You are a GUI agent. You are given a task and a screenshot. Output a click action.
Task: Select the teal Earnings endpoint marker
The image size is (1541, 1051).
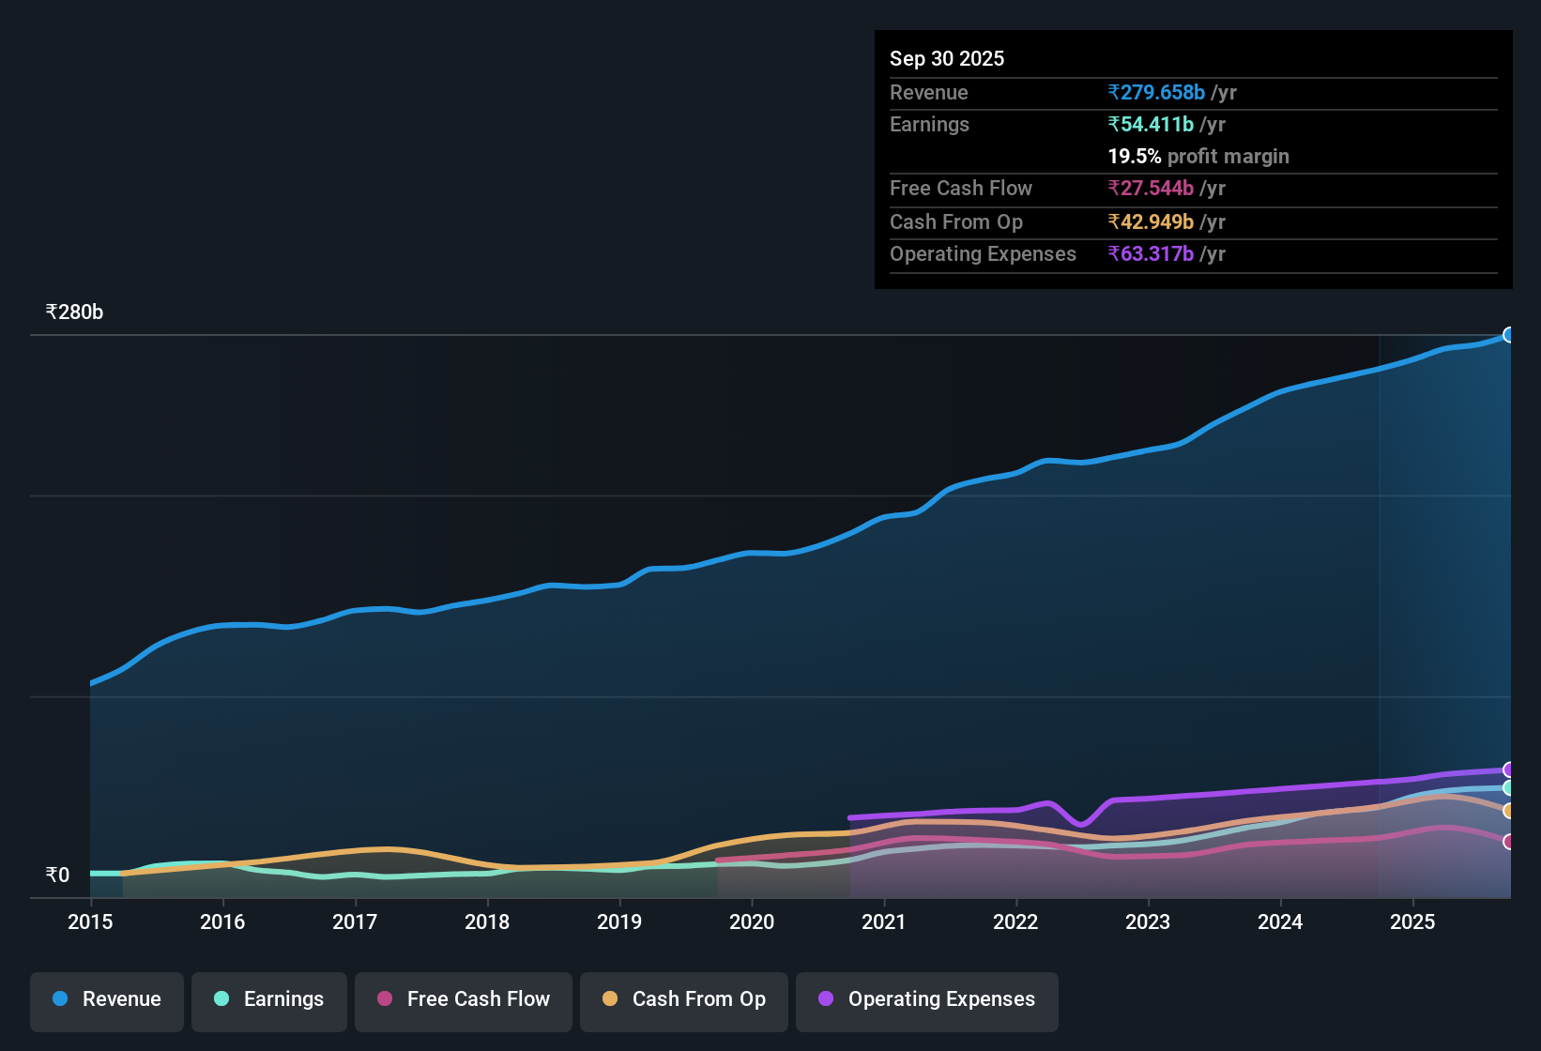(1510, 789)
